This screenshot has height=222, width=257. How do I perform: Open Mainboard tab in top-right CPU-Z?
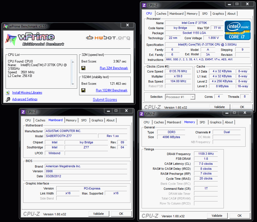[x=176, y=14]
